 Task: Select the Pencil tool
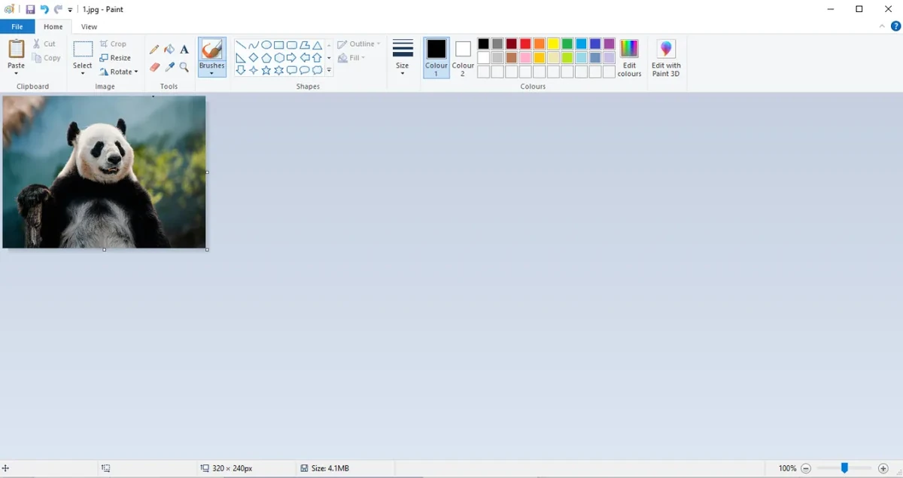[154, 49]
